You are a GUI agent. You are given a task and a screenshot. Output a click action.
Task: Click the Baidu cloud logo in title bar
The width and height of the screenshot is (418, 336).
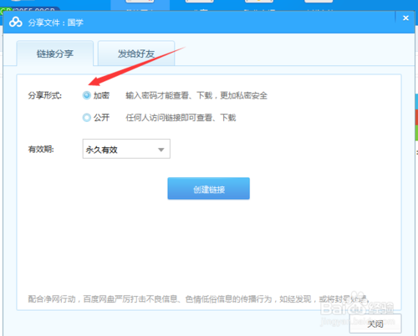[16, 22]
